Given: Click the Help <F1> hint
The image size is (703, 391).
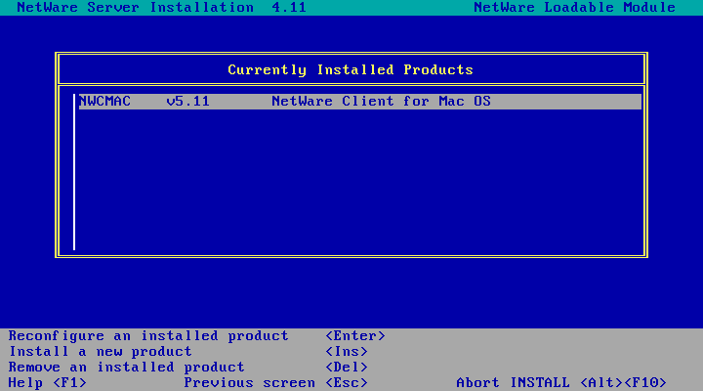Looking at the screenshot, I should click(48, 383).
